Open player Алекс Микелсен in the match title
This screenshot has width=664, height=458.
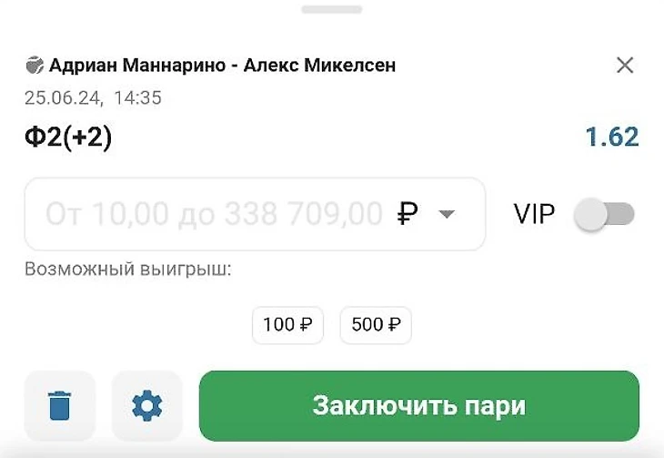[x=320, y=66]
